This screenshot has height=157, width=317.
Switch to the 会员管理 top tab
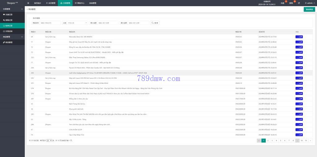[x=50, y=3]
